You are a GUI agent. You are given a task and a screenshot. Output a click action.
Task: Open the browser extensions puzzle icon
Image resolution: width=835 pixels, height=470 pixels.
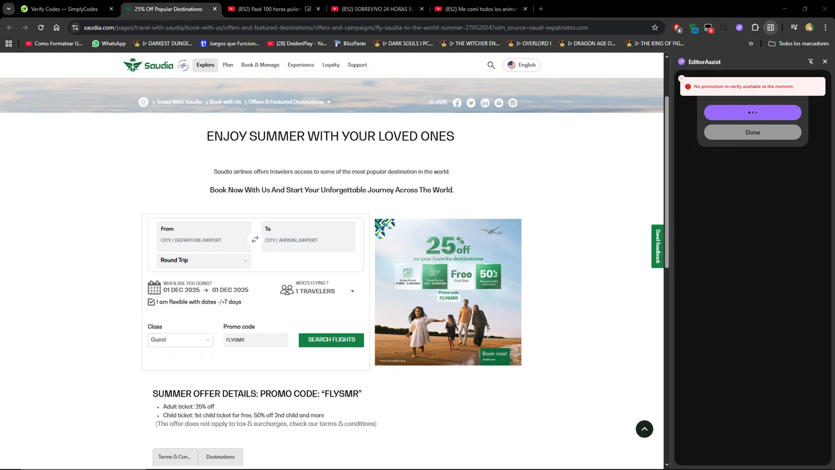755,27
